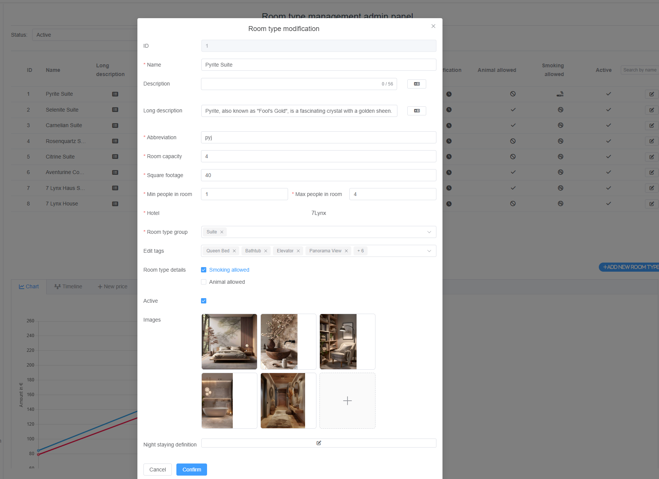Click the Night staying definition edit icon

pyautogui.click(x=319, y=443)
